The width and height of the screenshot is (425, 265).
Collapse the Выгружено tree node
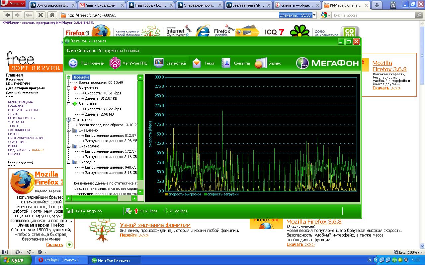(69, 88)
